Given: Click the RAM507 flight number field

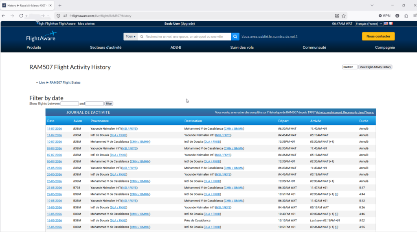Looking at the screenshot, I should [x=350, y=67].
